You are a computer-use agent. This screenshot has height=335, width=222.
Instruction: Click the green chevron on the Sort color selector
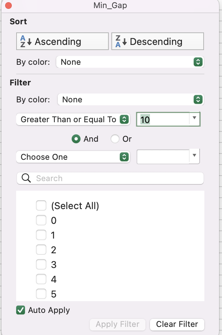[x=198, y=62]
